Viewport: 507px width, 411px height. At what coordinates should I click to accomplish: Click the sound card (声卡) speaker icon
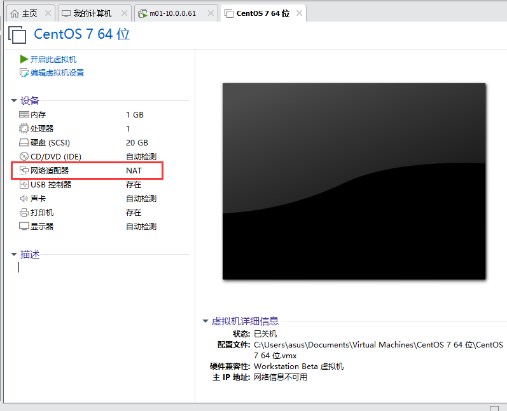(x=24, y=199)
